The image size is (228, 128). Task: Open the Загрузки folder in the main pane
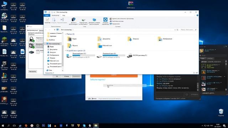133,39
